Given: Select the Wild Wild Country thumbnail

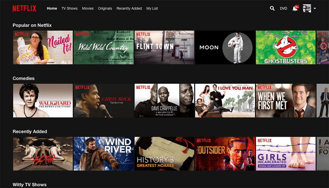Looking at the screenshot, I should pyautogui.click(x=104, y=47).
